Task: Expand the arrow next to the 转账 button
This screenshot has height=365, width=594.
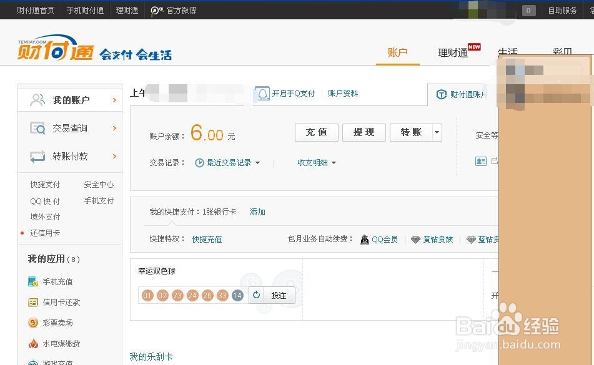Action: click(x=437, y=132)
